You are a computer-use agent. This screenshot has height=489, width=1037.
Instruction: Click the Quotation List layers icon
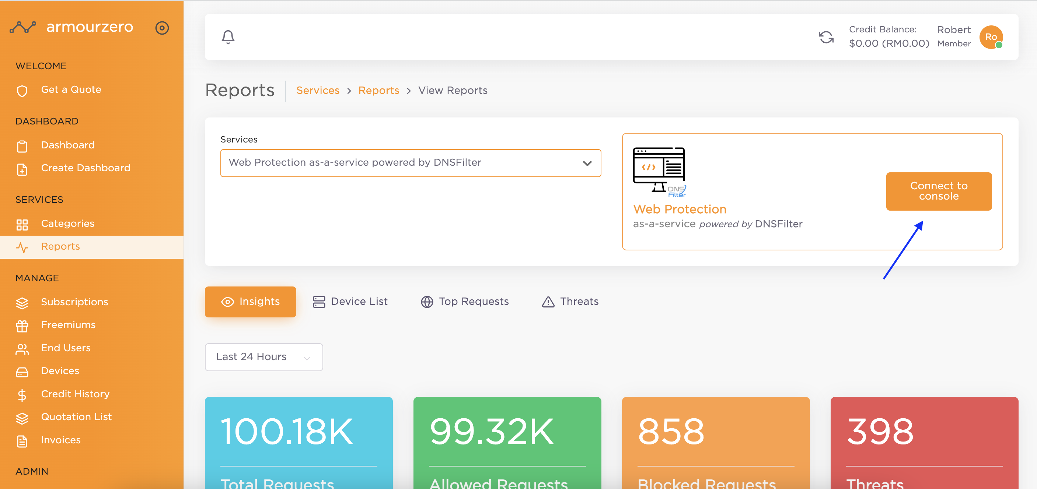(x=22, y=418)
